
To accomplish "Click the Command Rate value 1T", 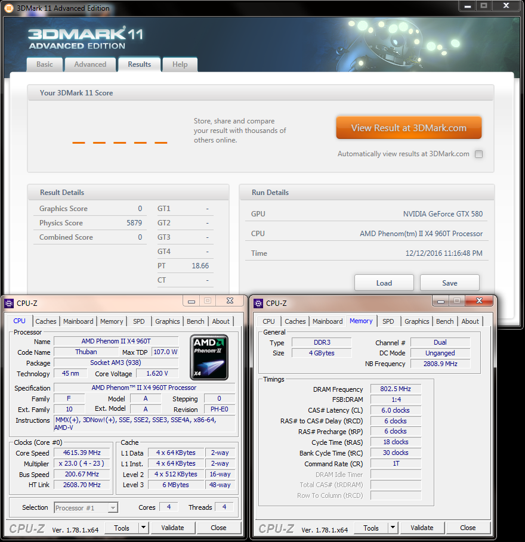I will (396, 463).
